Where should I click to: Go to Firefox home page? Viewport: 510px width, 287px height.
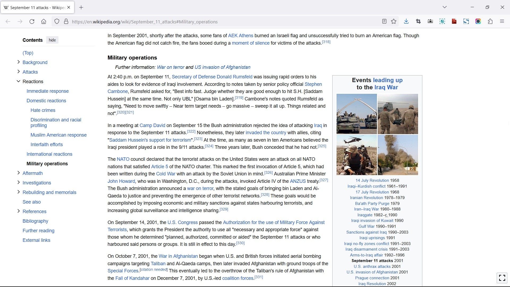pyautogui.click(x=44, y=22)
